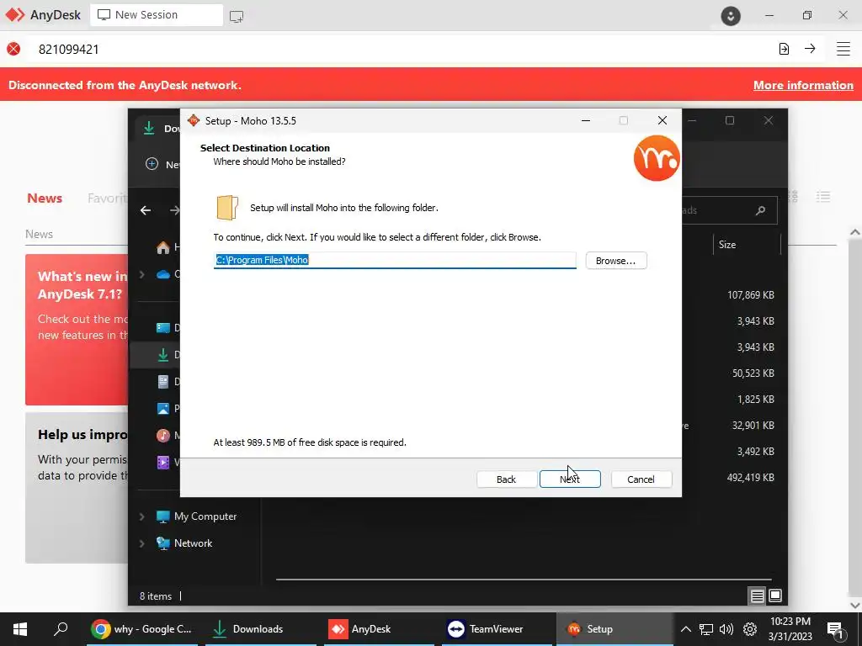Click the red disconnect status icon in AnyDesk
Viewport: 862px width, 646px height.
13,49
